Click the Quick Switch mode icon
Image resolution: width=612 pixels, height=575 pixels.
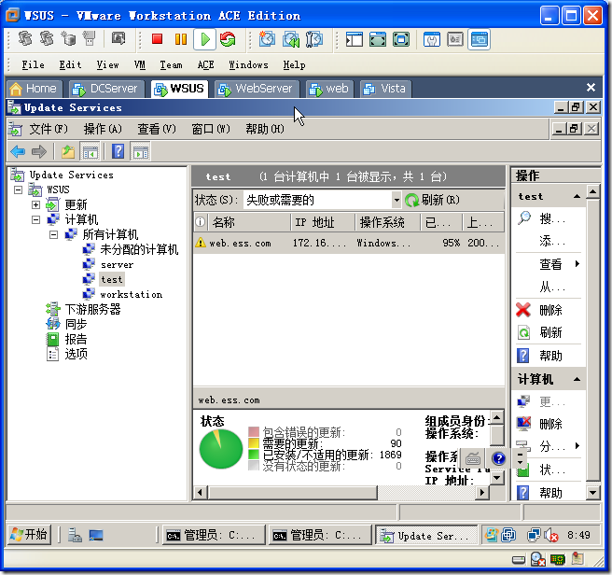pyautogui.click(x=401, y=39)
